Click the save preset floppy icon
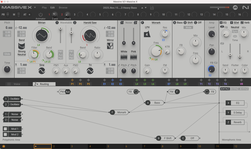 pos(152,8)
